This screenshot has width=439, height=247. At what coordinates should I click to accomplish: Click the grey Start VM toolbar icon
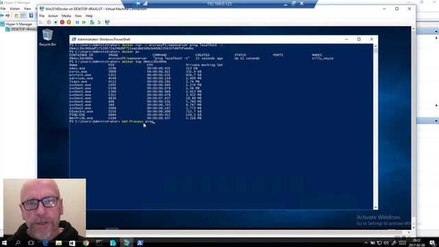[49, 23]
